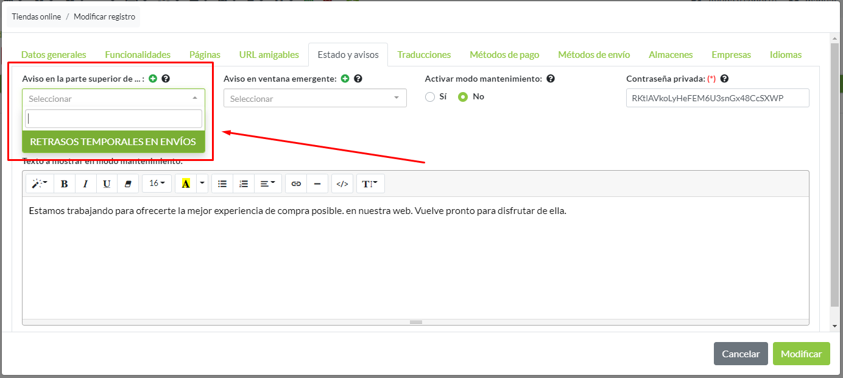Select Sí for maintenance mode
Screen dimensions: 843x378
430,97
